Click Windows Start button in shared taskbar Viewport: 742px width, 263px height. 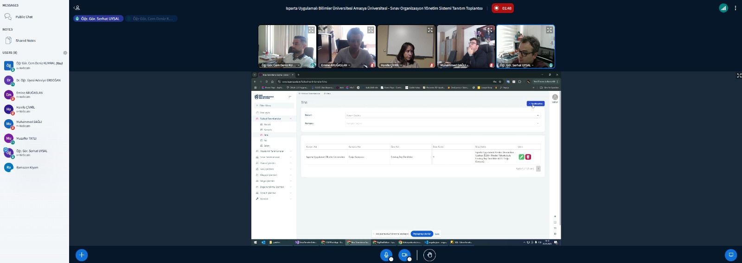(x=255, y=242)
